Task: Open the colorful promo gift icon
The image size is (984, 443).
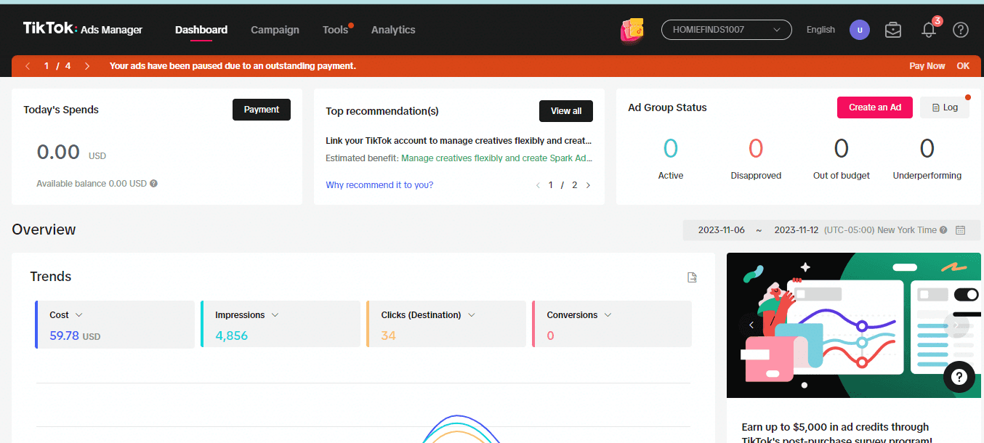Action: point(632,30)
